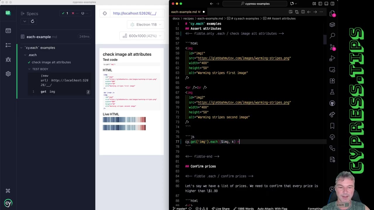Collapse the `cy.each` examples suite
This screenshot has height=210, width=374.
click(21, 48)
